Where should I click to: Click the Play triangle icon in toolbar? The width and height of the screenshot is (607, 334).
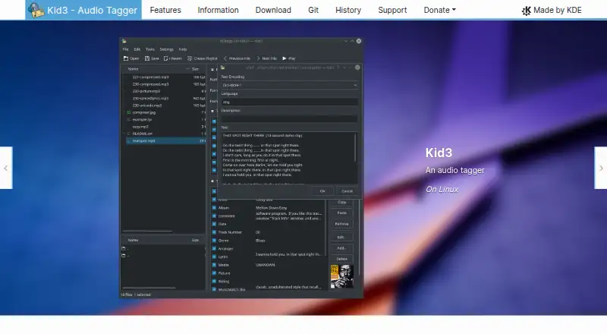click(285, 58)
